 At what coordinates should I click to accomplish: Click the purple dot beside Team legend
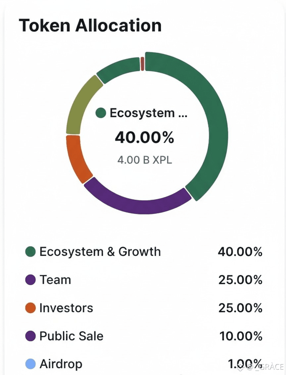[x=30, y=280]
